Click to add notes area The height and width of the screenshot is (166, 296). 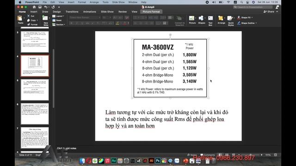coord(67,148)
